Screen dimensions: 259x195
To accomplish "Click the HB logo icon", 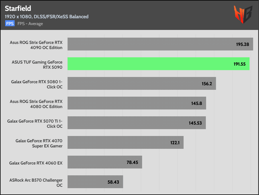I will click(243, 14).
